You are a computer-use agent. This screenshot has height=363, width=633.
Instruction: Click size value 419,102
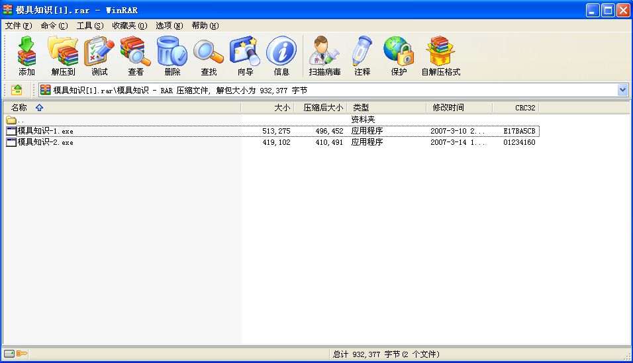pos(276,142)
